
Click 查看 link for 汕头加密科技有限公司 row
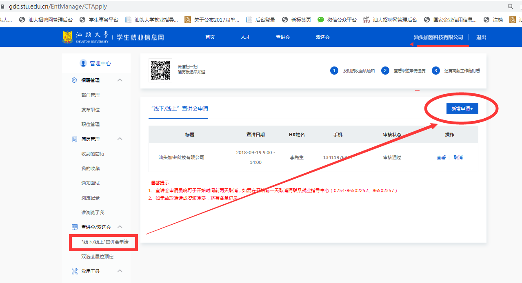pyautogui.click(x=441, y=157)
